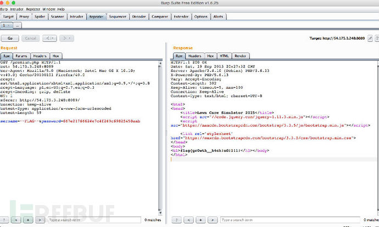Click the POST /premium.php request line
The image size is (379, 227).
coord(30,63)
